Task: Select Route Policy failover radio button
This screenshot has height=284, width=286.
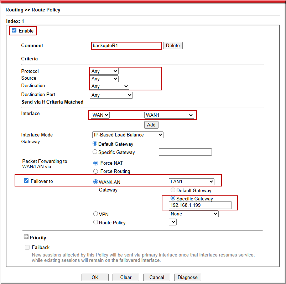Action: coord(95,223)
